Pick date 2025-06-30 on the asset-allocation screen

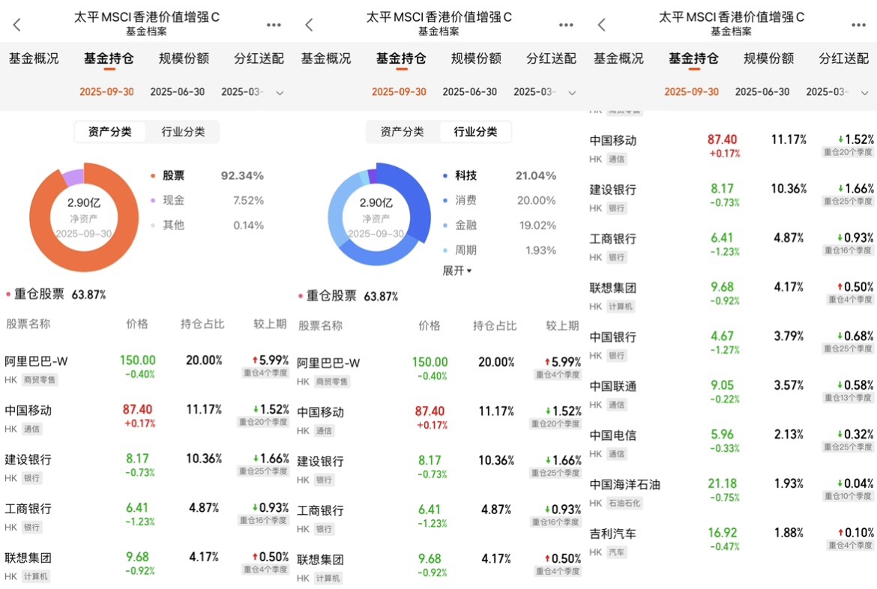(x=178, y=91)
